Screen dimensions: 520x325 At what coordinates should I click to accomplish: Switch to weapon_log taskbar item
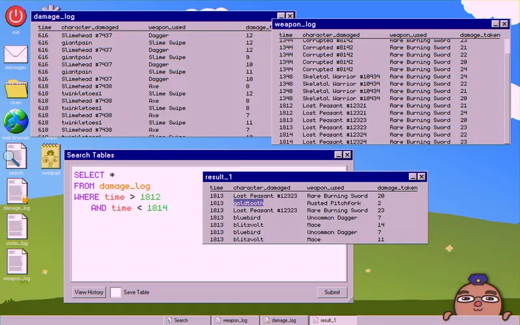235,320
